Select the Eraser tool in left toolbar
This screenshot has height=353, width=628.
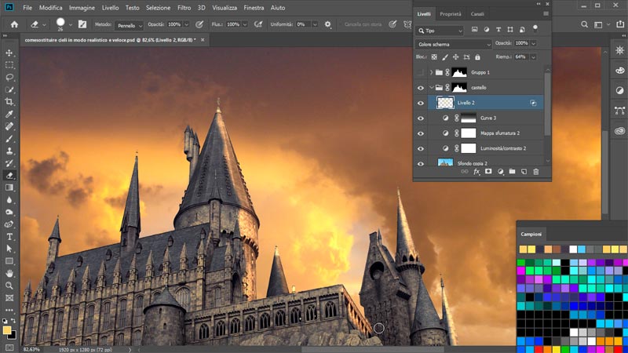click(x=9, y=175)
